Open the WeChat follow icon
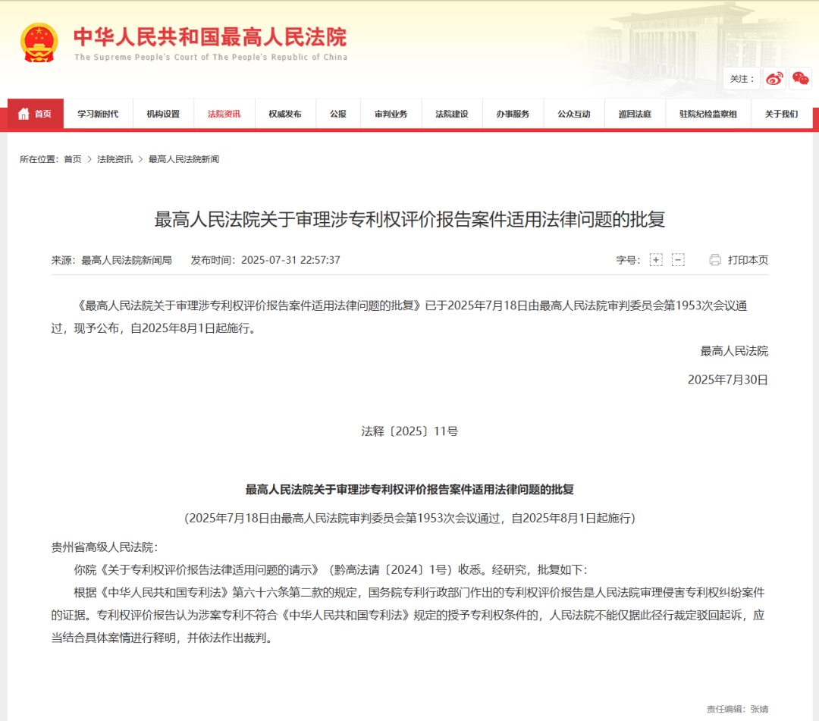 tap(800, 79)
